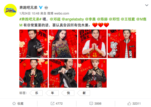Image resolution: width=151 pixels, height=107 pixels.
Task: Open the photo with tiger-stripe jacket
Action: point(92,73)
